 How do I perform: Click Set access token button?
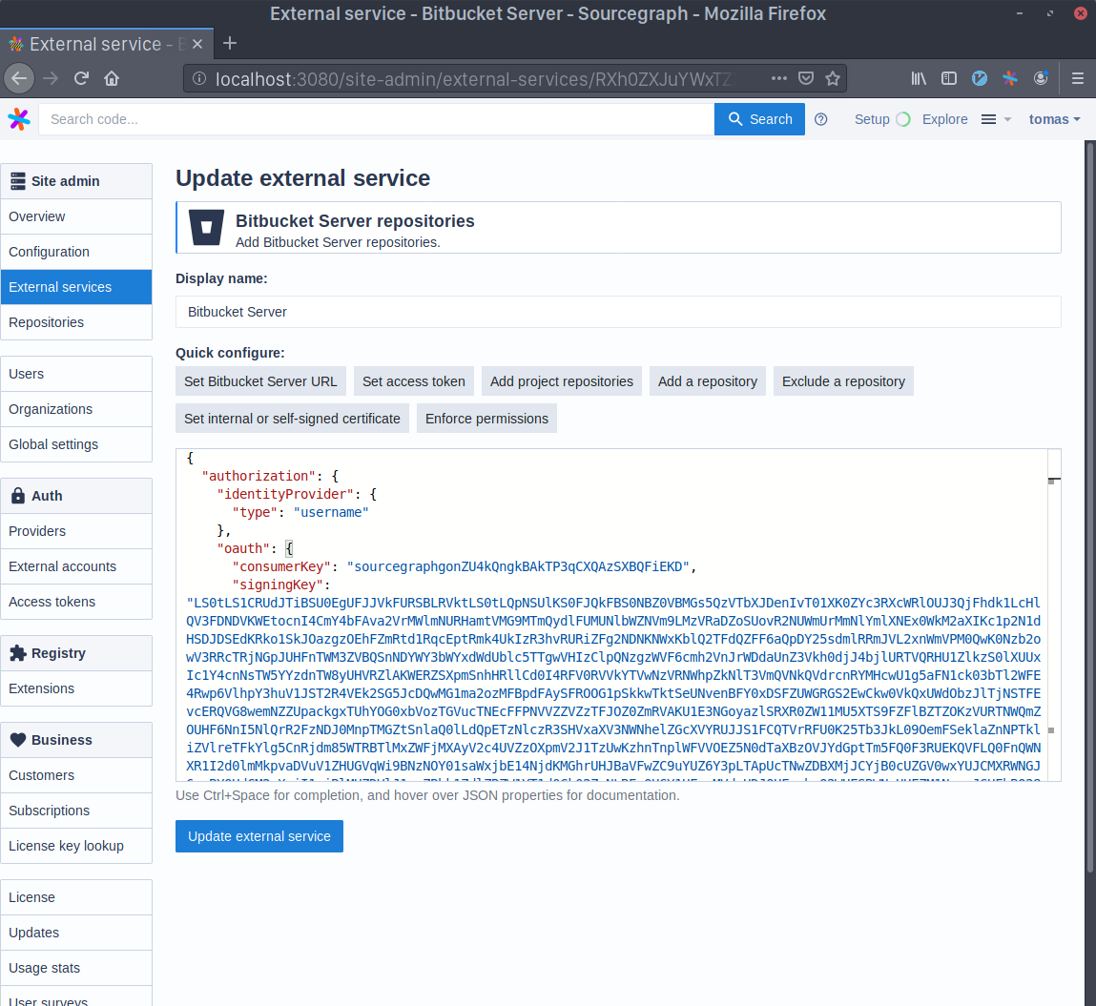coord(414,381)
